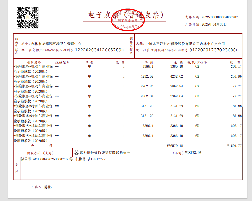Click the issue date 2025年04月30日
The image size is (252, 201).
(x=214, y=24)
